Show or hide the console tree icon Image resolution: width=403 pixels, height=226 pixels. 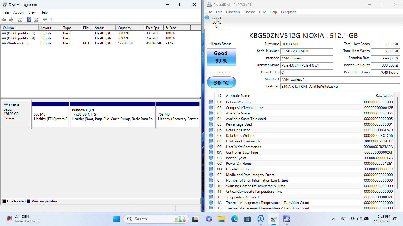20,20
